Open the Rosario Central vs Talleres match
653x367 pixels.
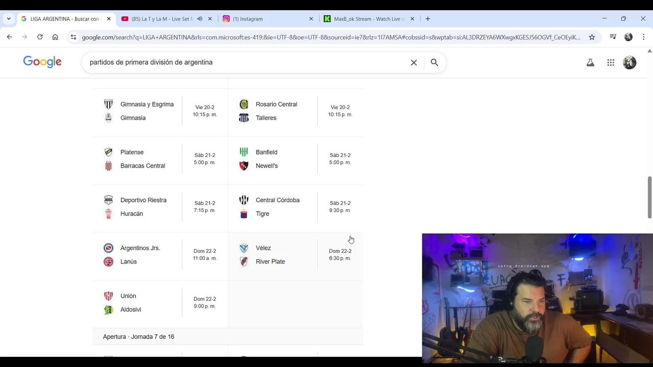(295, 111)
